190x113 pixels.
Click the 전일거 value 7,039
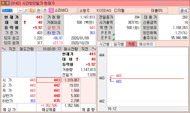click(91, 75)
